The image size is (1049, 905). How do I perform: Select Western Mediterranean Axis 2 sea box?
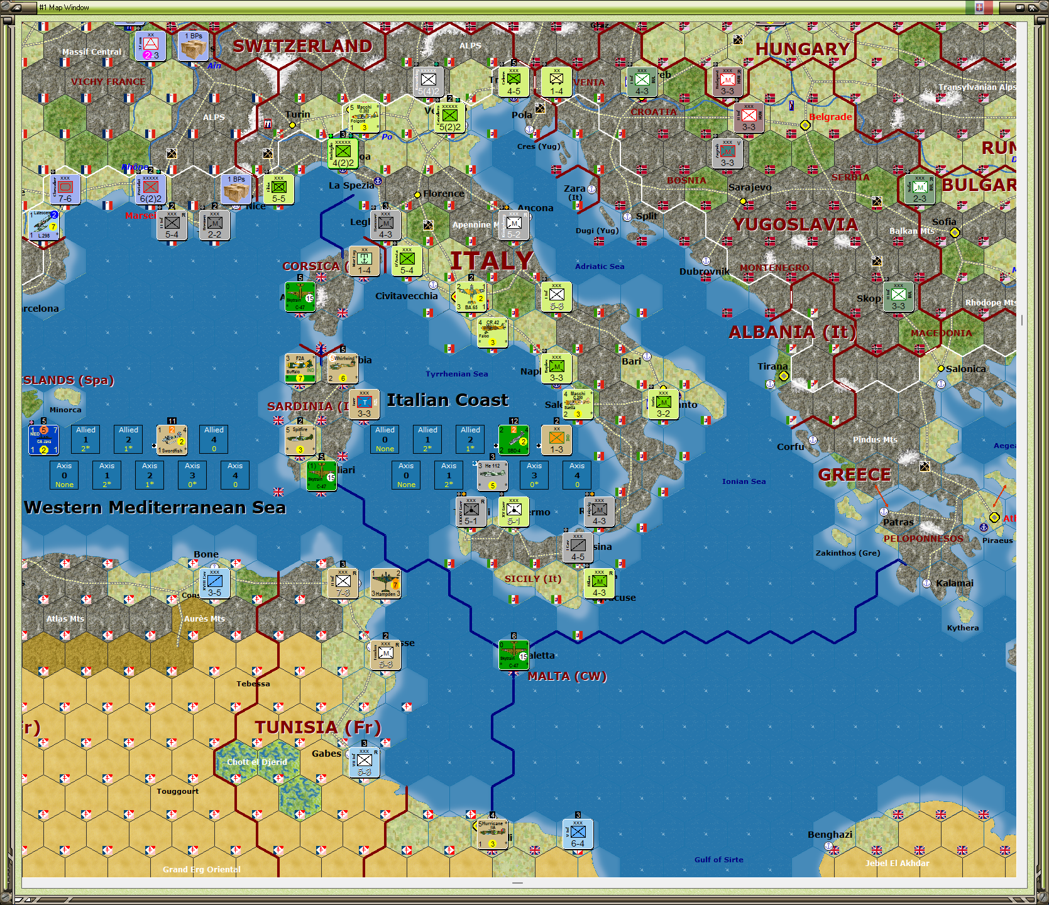point(150,475)
